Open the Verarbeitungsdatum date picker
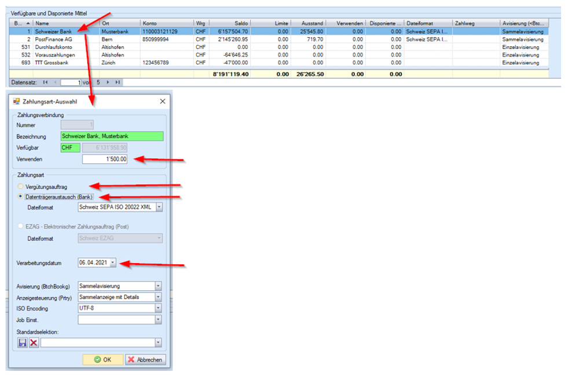 (x=112, y=262)
